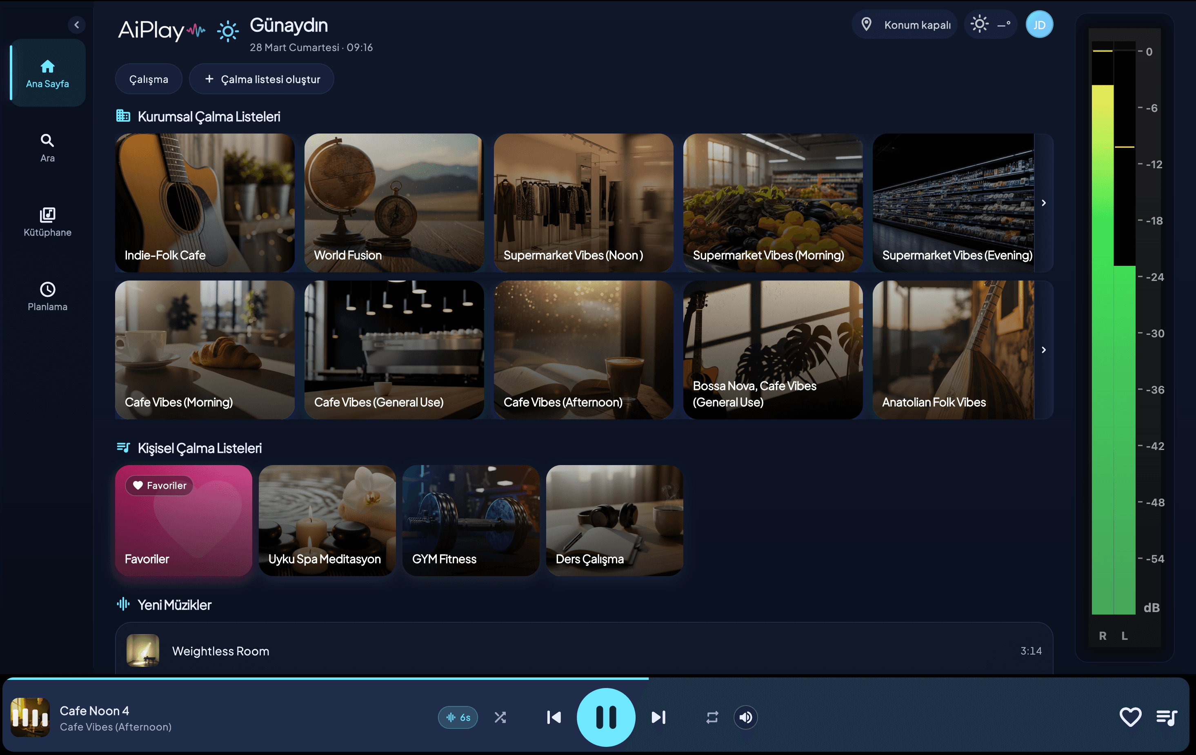The width and height of the screenshot is (1196, 755).
Task: Open the Konum kapalı location setting
Action: pos(905,24)
